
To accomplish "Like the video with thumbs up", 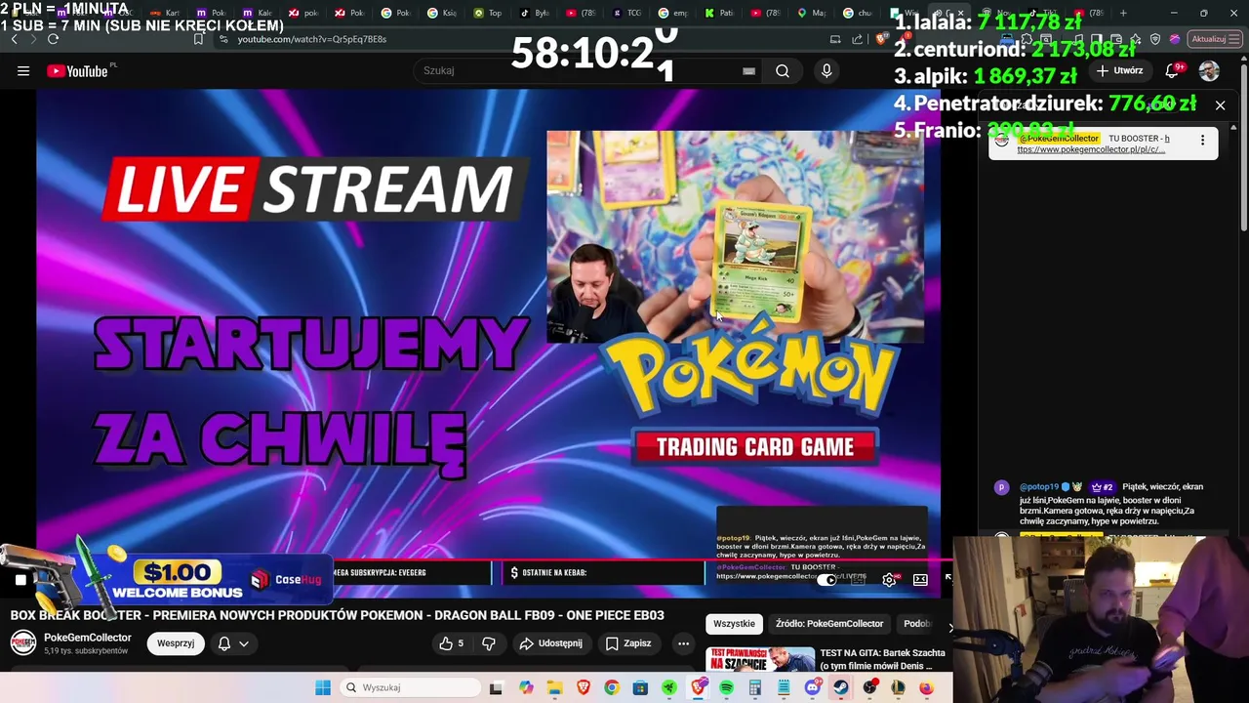I will 451,643.
